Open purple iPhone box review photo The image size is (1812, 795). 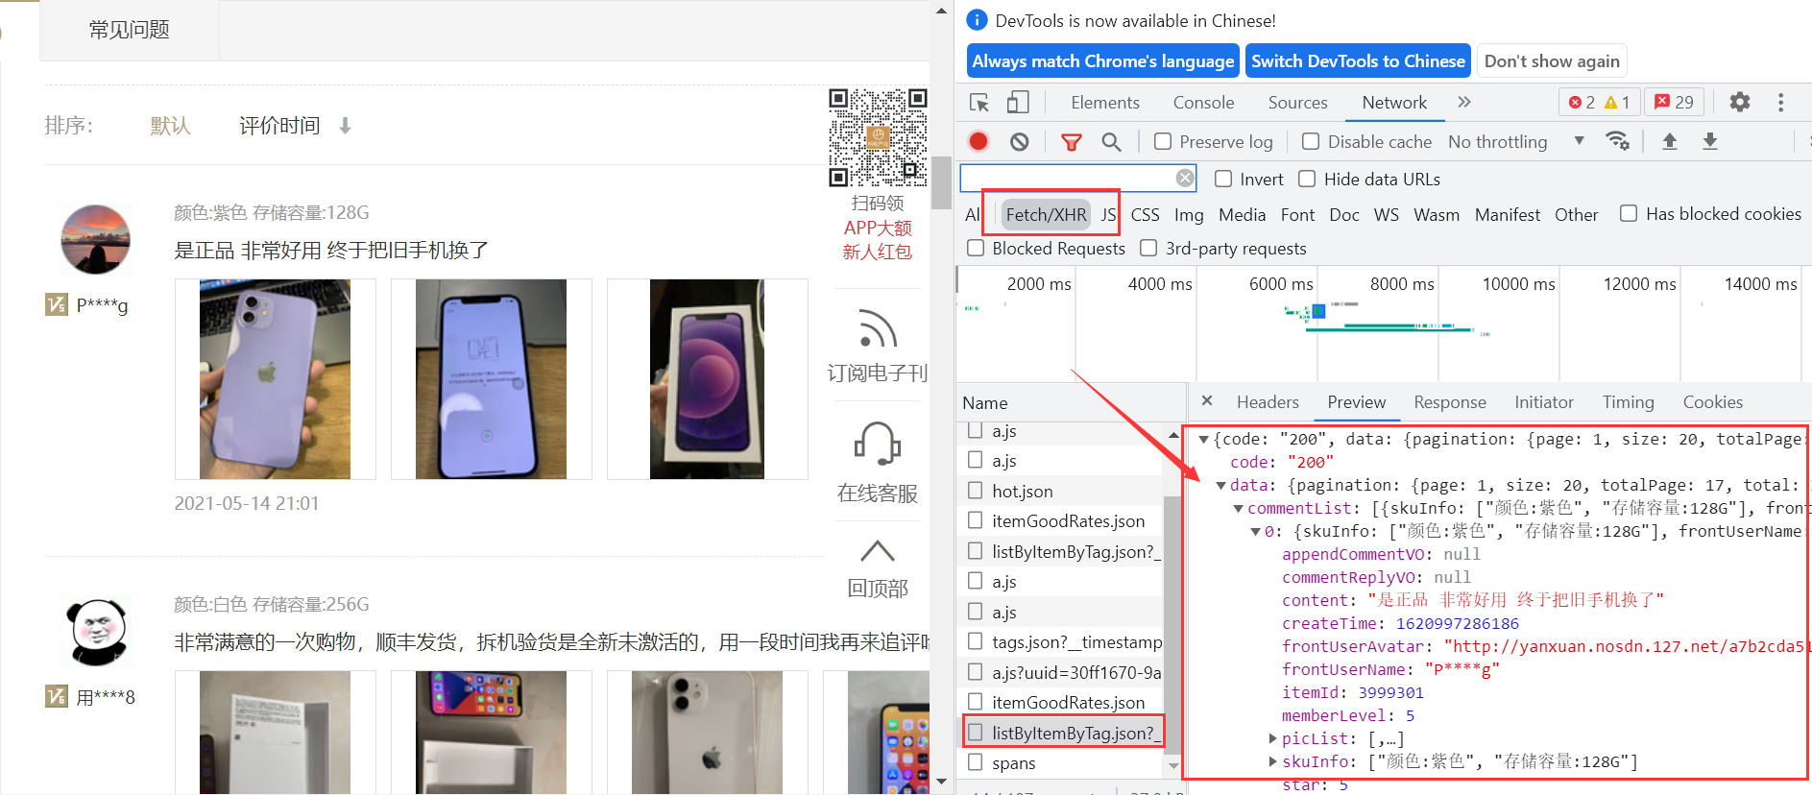click(x=707, y=379)
